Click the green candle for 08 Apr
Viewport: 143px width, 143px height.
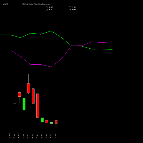point(42,120)
